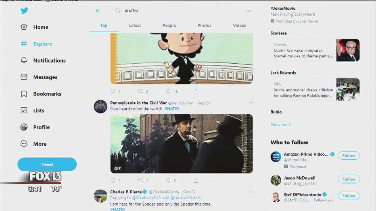Open Charles P. Pierce profile name

(126, 192)
